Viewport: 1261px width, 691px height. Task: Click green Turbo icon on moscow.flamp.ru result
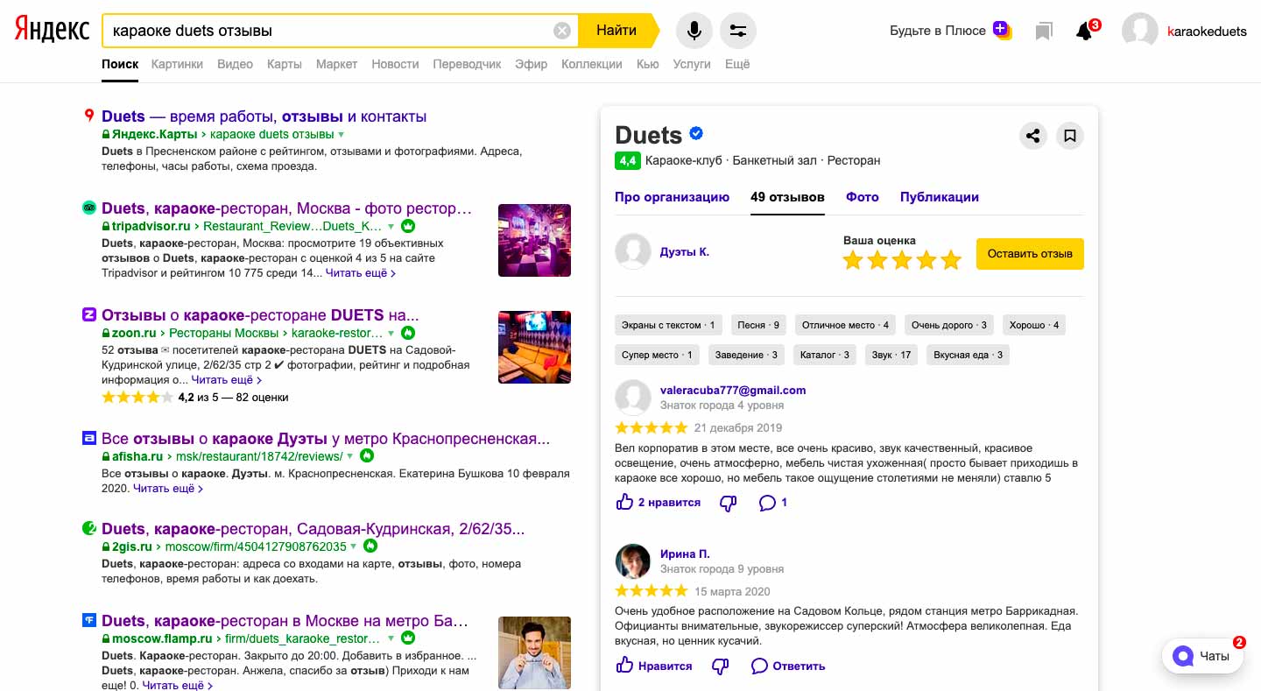tap(408, 638)
